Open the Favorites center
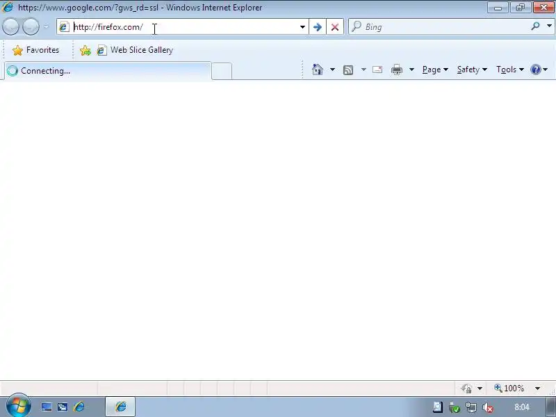Image resolution: width=556 pixels, height=417 pixels. pos(35,50)
